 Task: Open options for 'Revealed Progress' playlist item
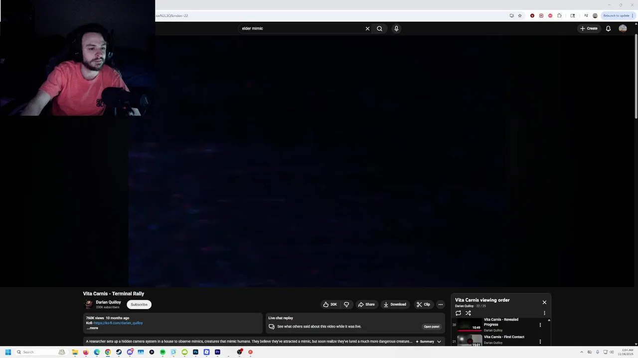click(x=540, y=325)
